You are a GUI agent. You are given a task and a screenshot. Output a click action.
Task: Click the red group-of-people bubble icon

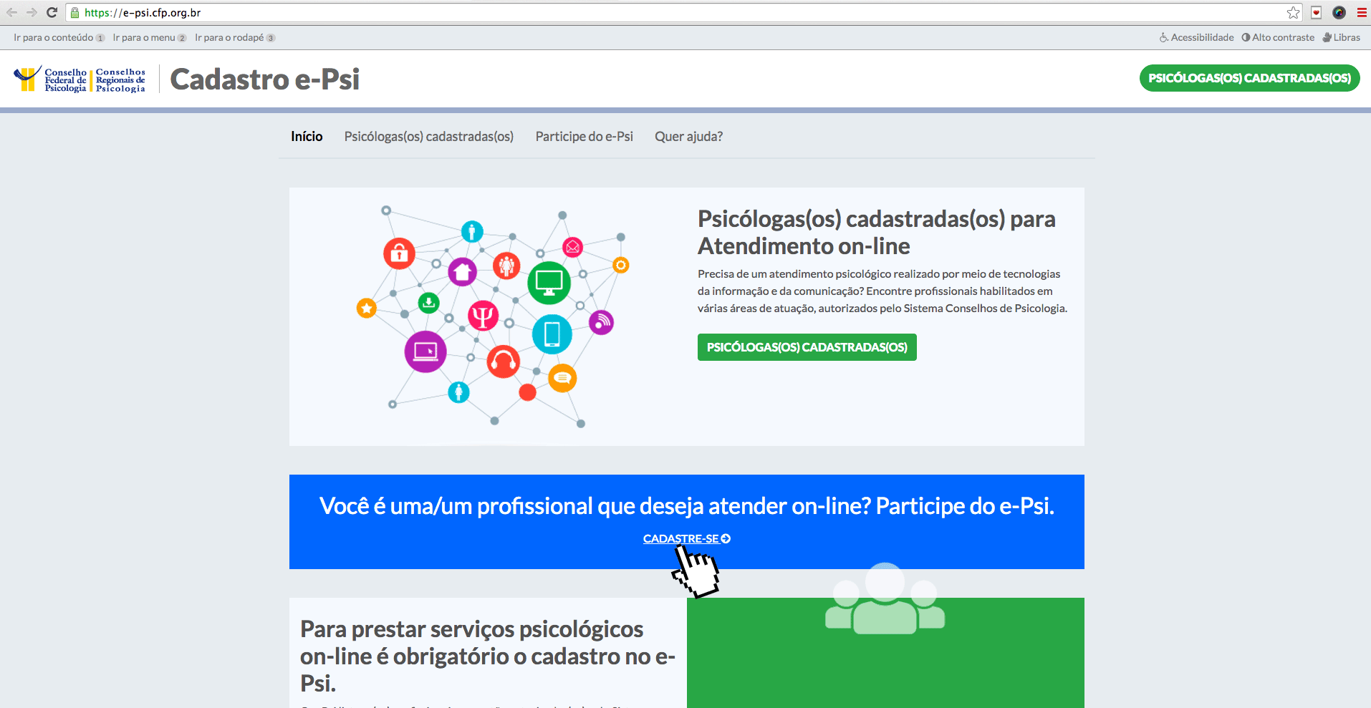click(x=506, y=266)
